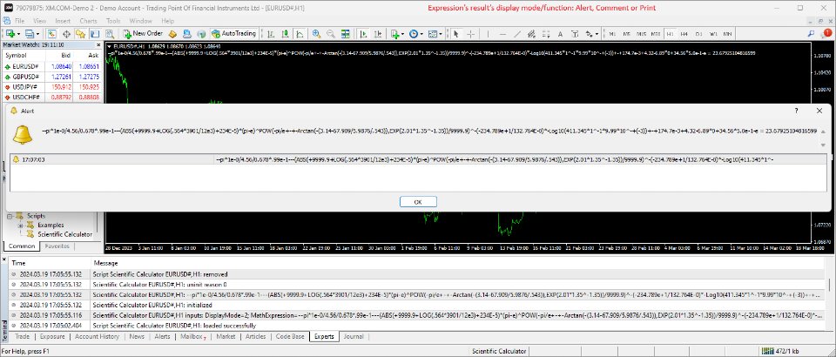Viewport: 836px width, 357px height.
Task: Select the text tool (A)
Action: point(560,34)
